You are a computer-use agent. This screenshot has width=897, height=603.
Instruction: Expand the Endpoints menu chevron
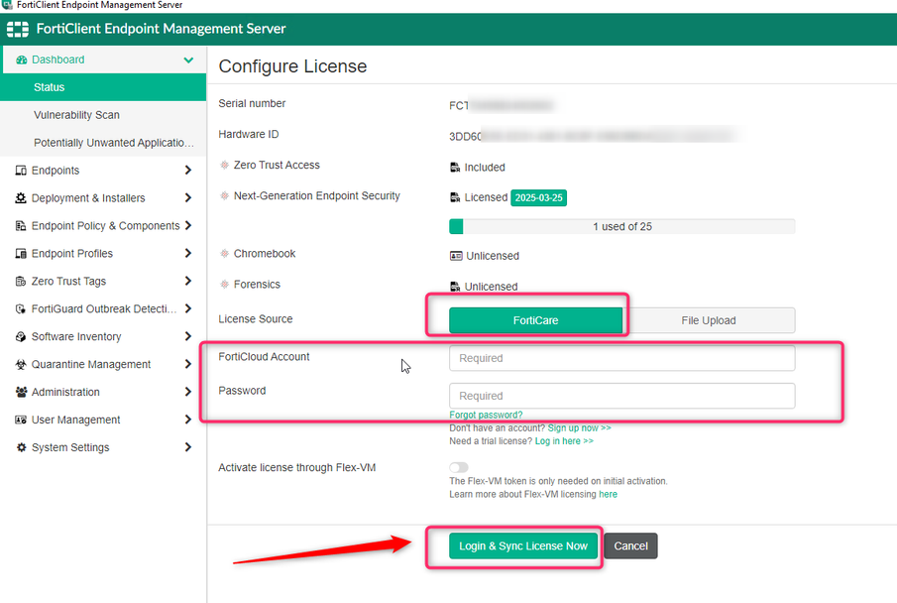coord(188,170)
